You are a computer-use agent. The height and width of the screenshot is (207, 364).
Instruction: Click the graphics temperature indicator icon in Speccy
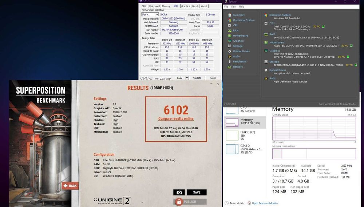[348, 57]
